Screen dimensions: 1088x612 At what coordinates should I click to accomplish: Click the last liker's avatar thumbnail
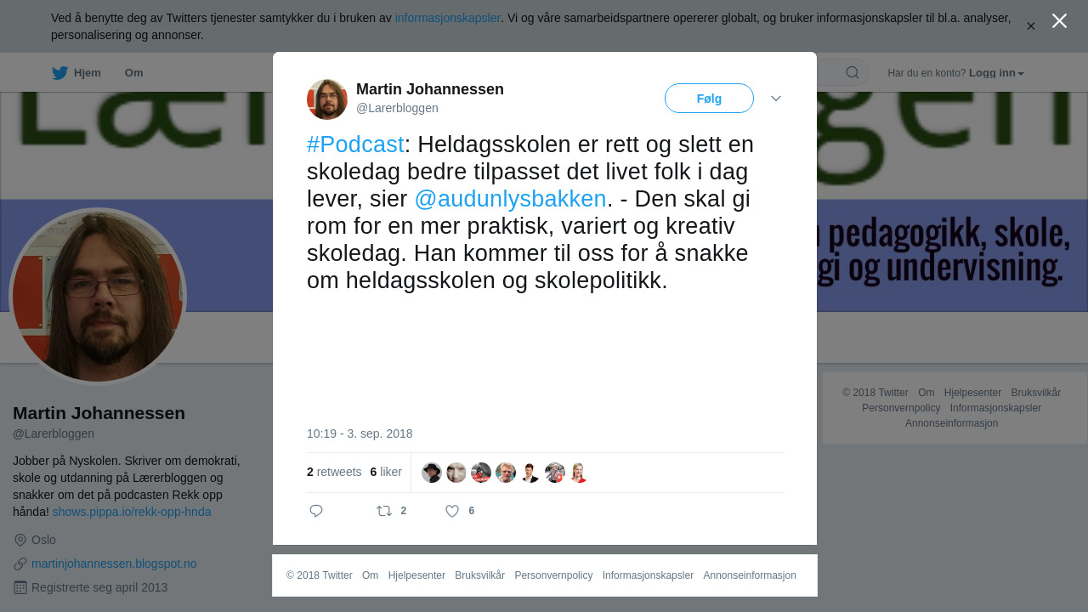tap(580, 473)
